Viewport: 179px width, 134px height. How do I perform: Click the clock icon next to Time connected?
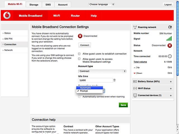point(170,56)
